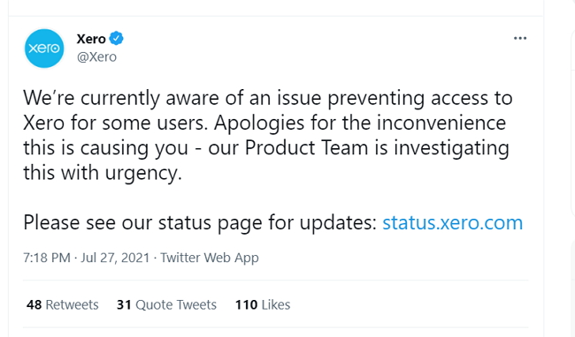
Task: View the 31 Quote Tweets list
Action: click(166, 305)
